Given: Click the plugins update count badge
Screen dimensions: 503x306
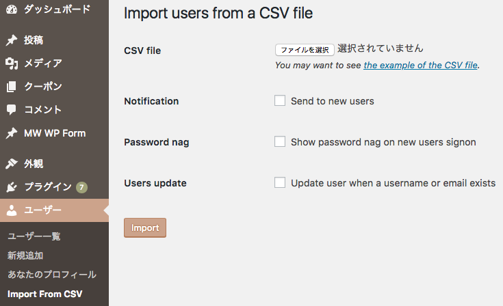Looking at the screenshot, I should [x=81, y=187].
